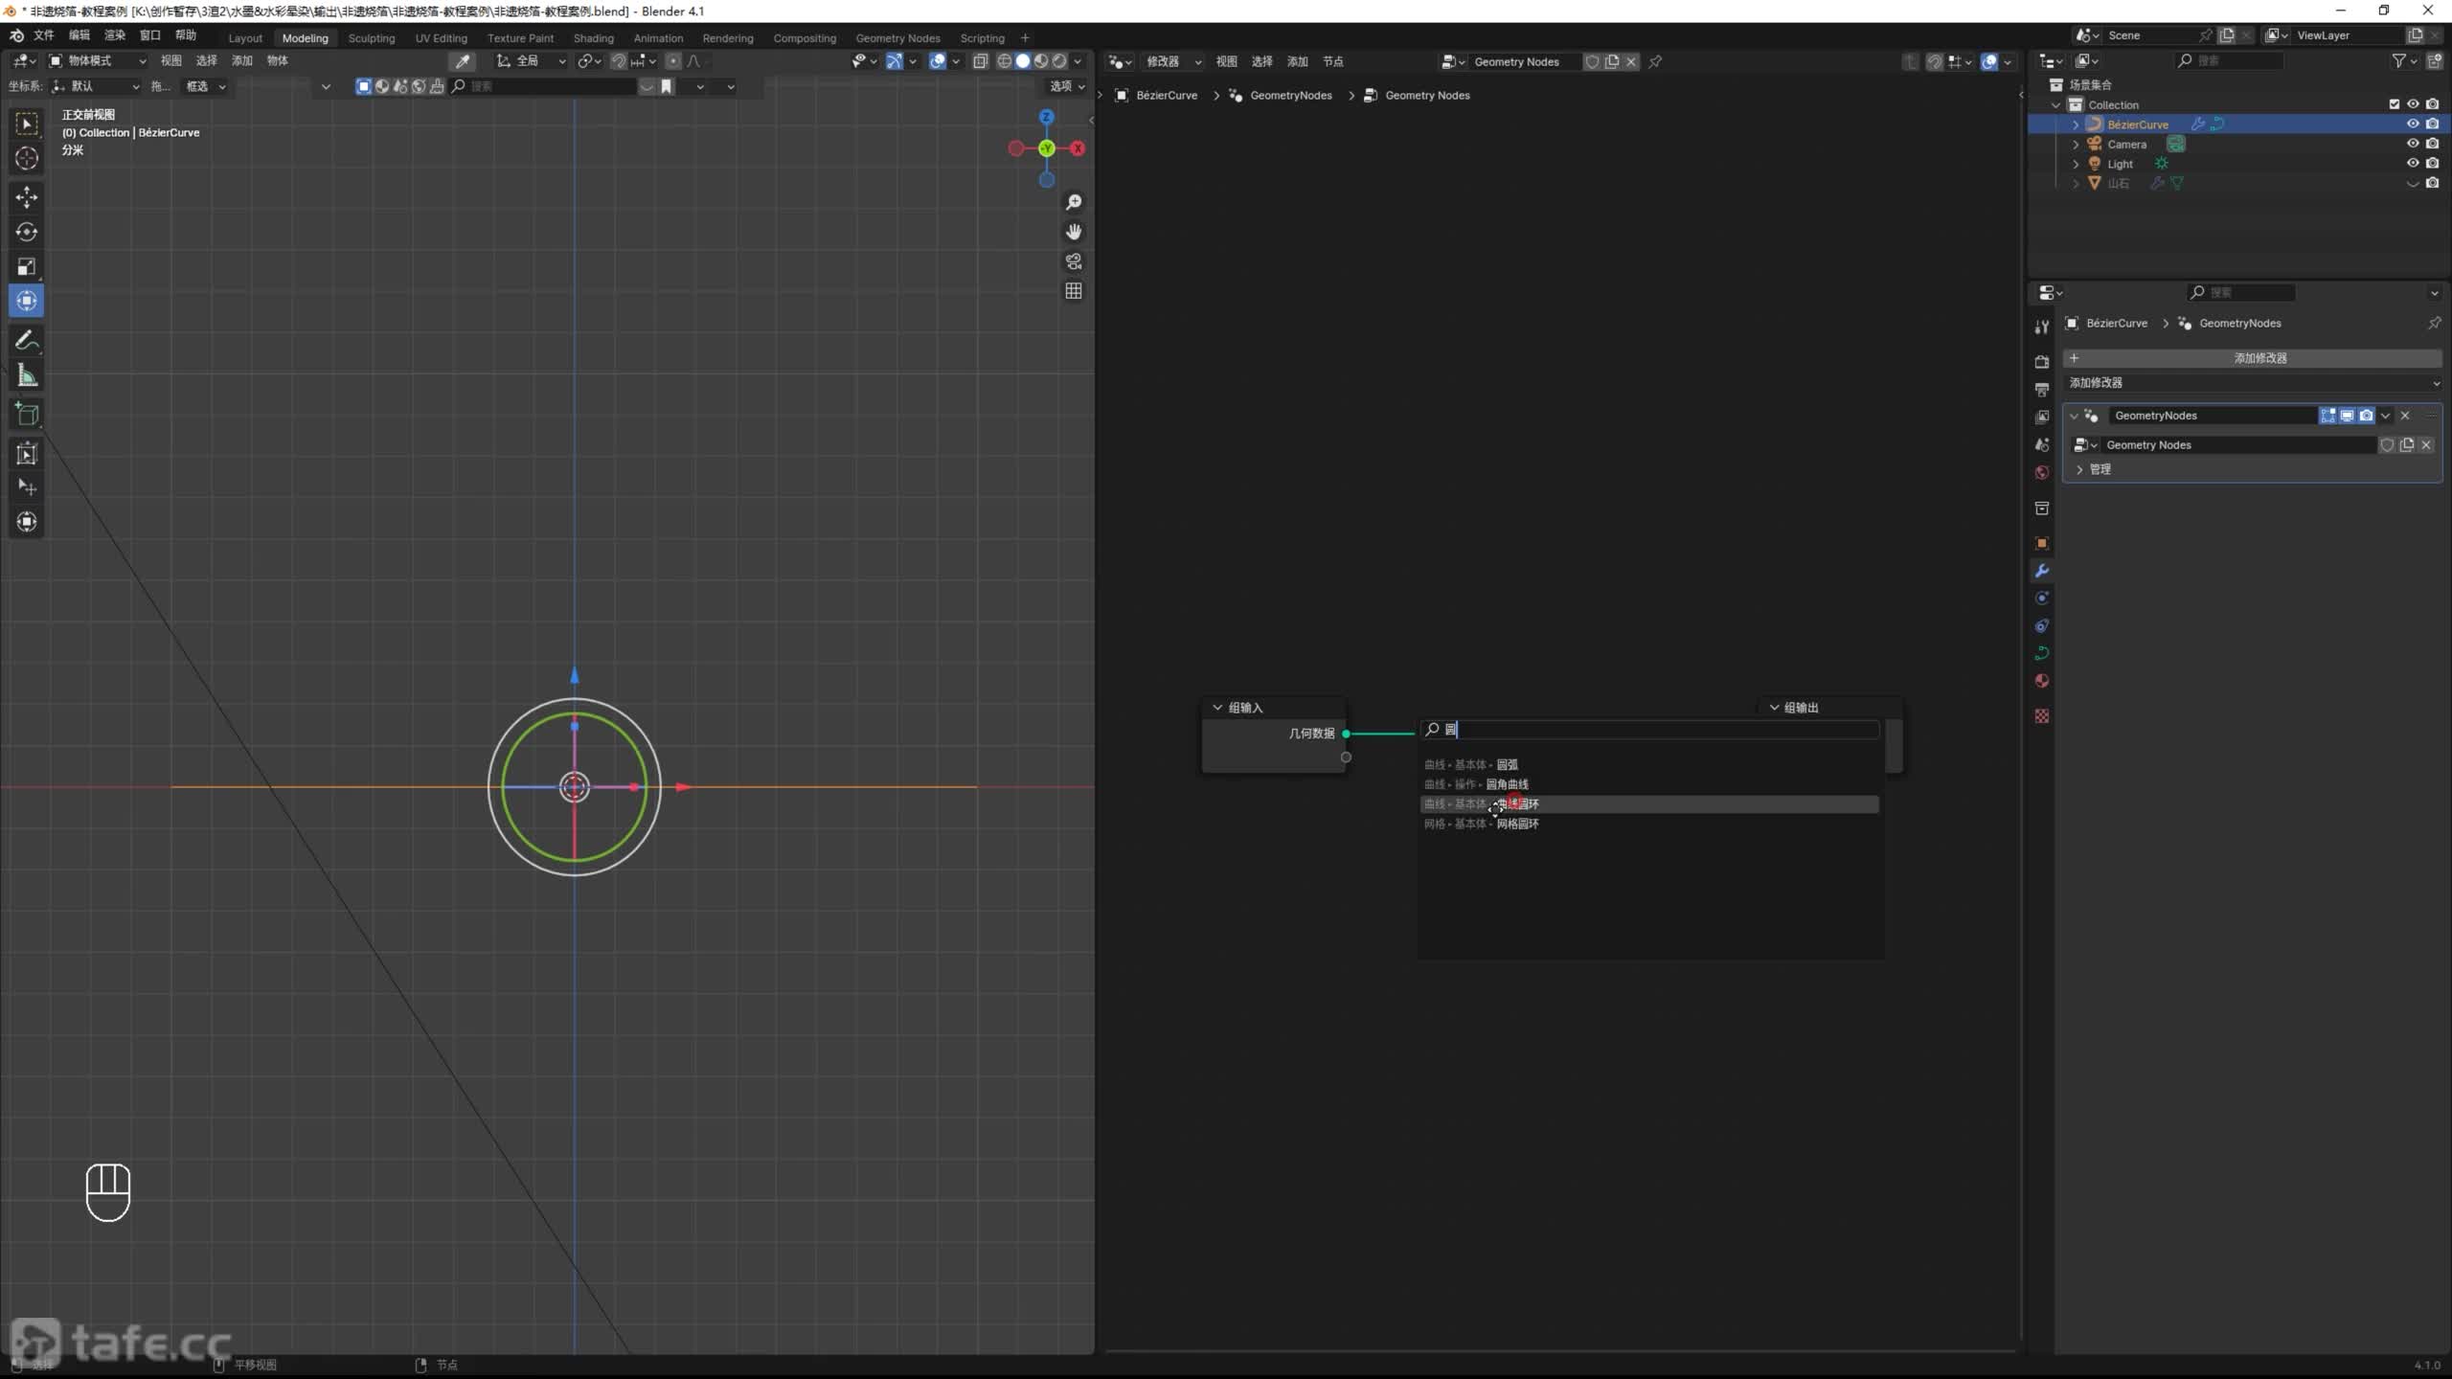
Task: Choose the 网格圆环 search result
Action: tap(1517, 824)
